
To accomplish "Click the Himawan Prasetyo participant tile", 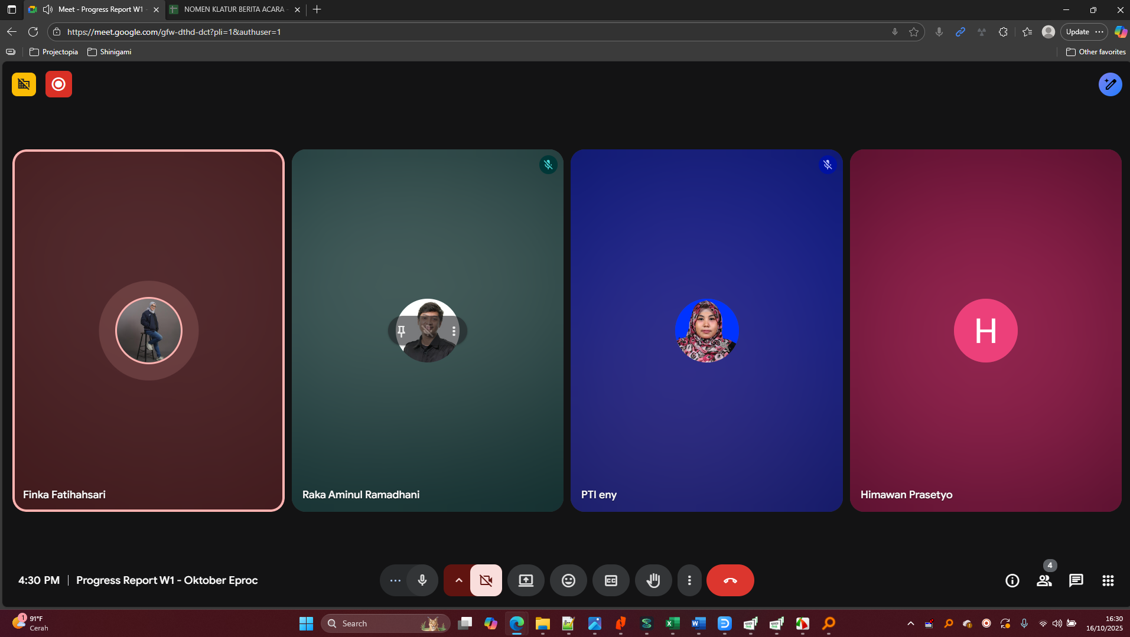I will coord(985,413).
